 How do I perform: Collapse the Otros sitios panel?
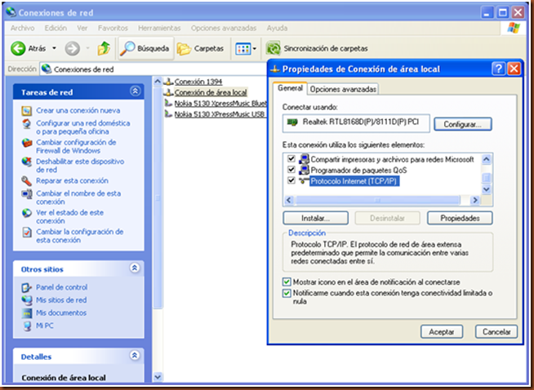tap(135, 268)
